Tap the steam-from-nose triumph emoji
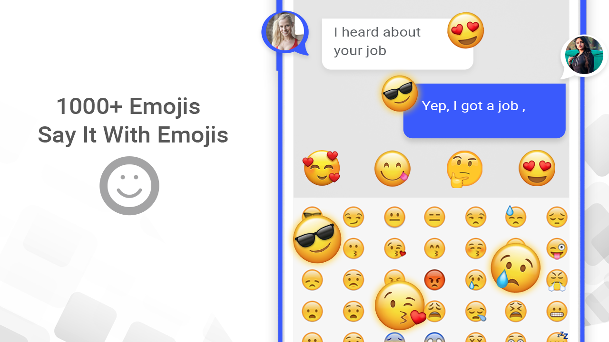The width and height of the screenshot is (609, 342). point(557,280)
